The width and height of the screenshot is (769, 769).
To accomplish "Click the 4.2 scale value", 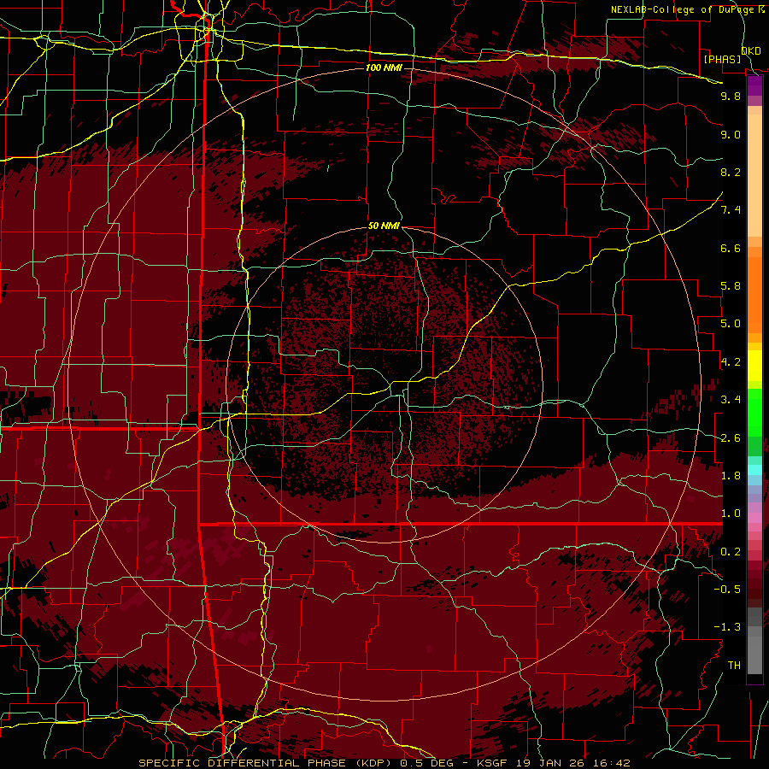I will (x=731, y=362).
